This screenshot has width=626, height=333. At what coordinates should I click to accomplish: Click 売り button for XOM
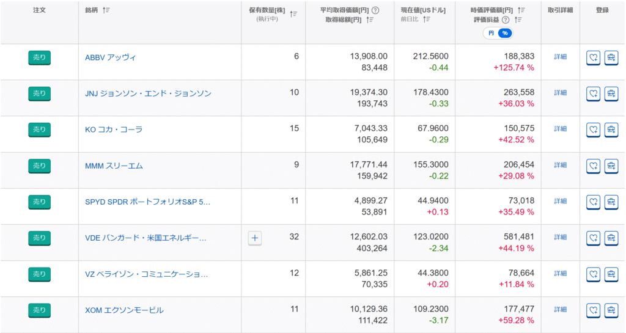point(39,310)
